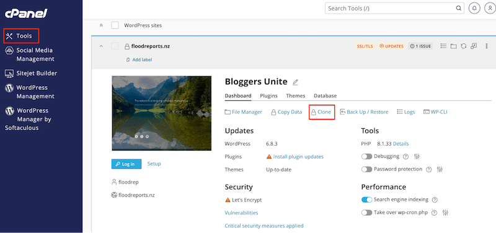Check the WordPress sites select-all checkbox
This screenshot has height=233, width=496.
115,25
